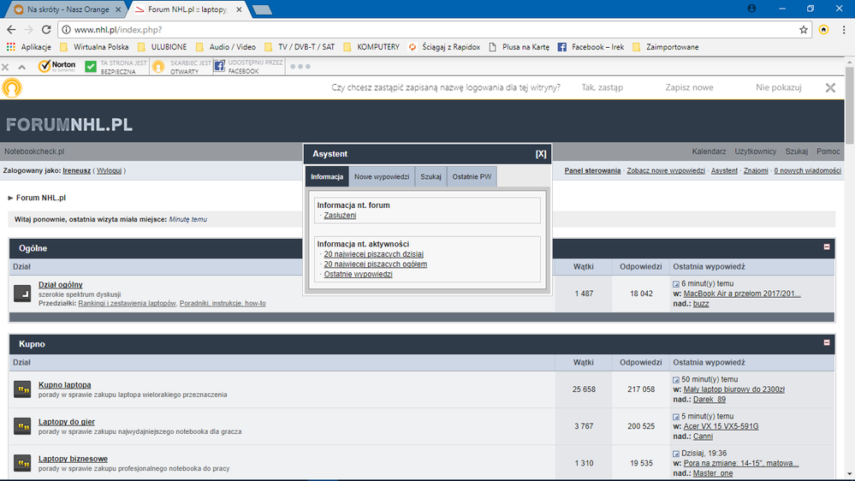This screenshot has width=855, height=481.
Task: Close the Asystent popup [X]
Action: (x=540, y=154)
